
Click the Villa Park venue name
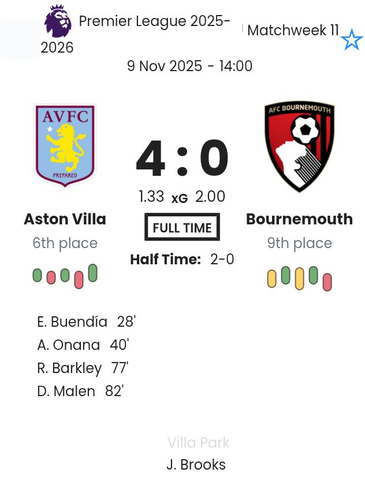198,442
